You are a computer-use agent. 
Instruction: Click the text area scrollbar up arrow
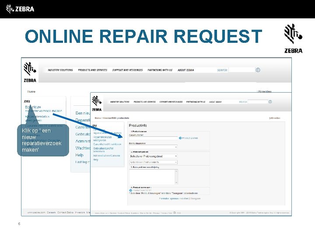[x=176, y=171]
